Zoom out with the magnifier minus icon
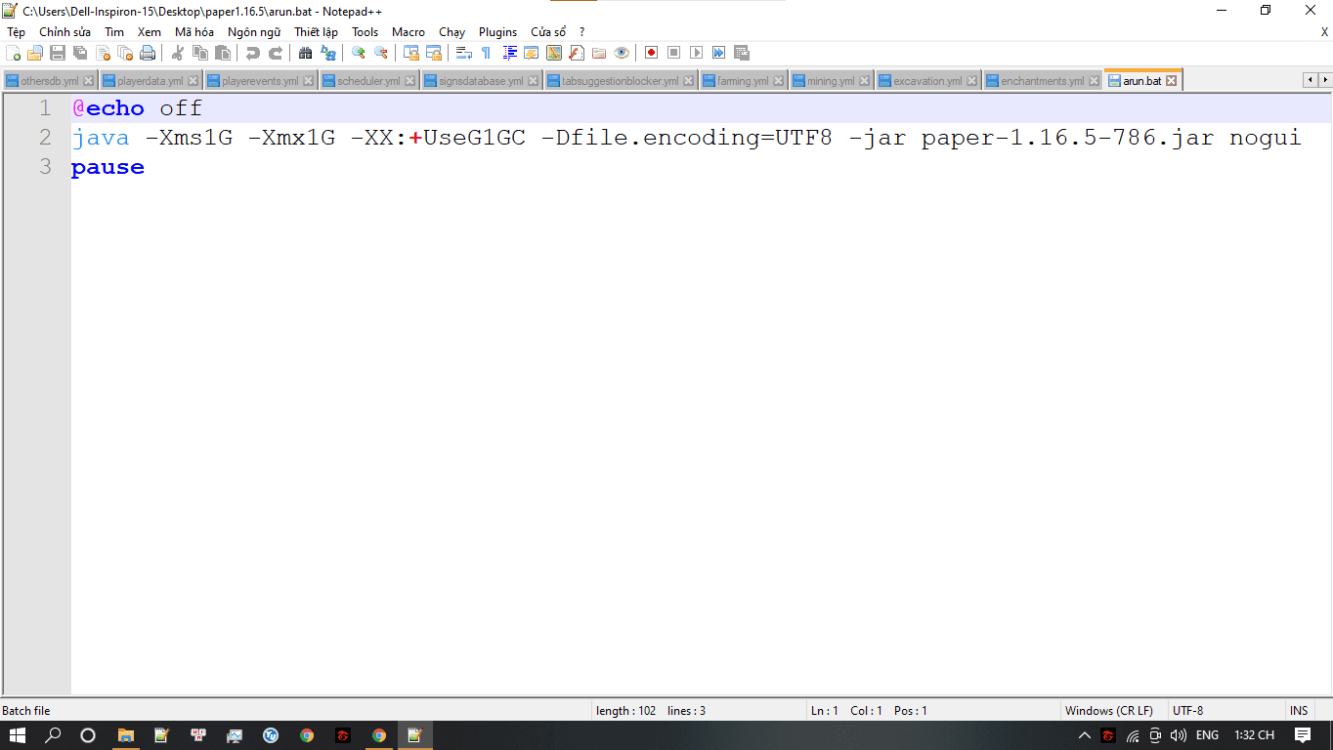 click(381, 53)
